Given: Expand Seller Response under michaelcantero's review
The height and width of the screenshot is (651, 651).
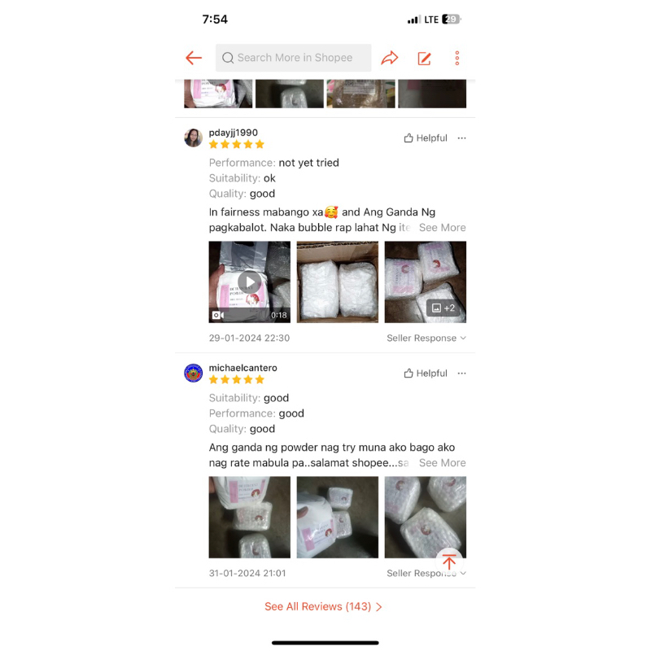Looking at the screenshot, I should [x=426, y=574].
